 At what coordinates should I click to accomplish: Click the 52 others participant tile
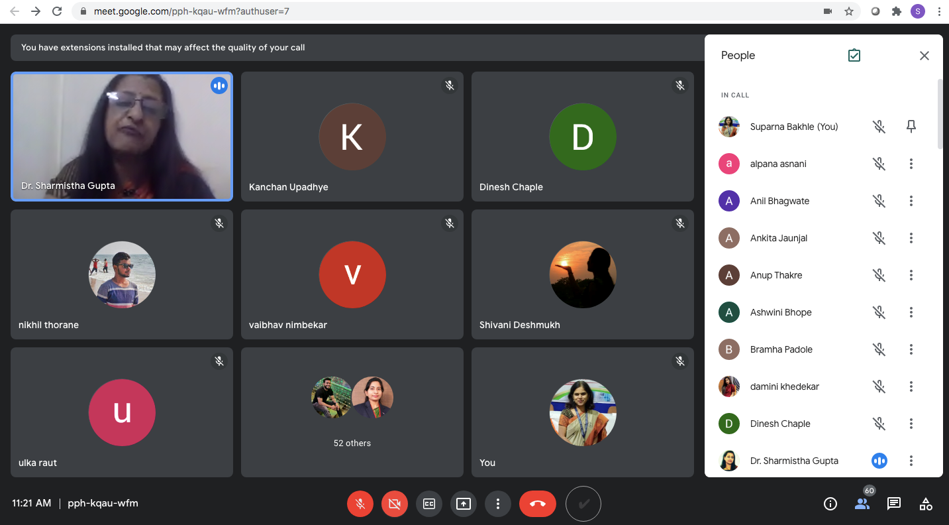tap(352, 412)
